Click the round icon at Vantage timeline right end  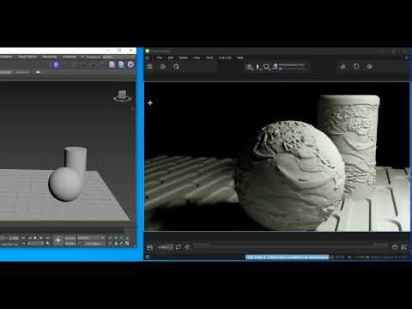pos(395,247)
